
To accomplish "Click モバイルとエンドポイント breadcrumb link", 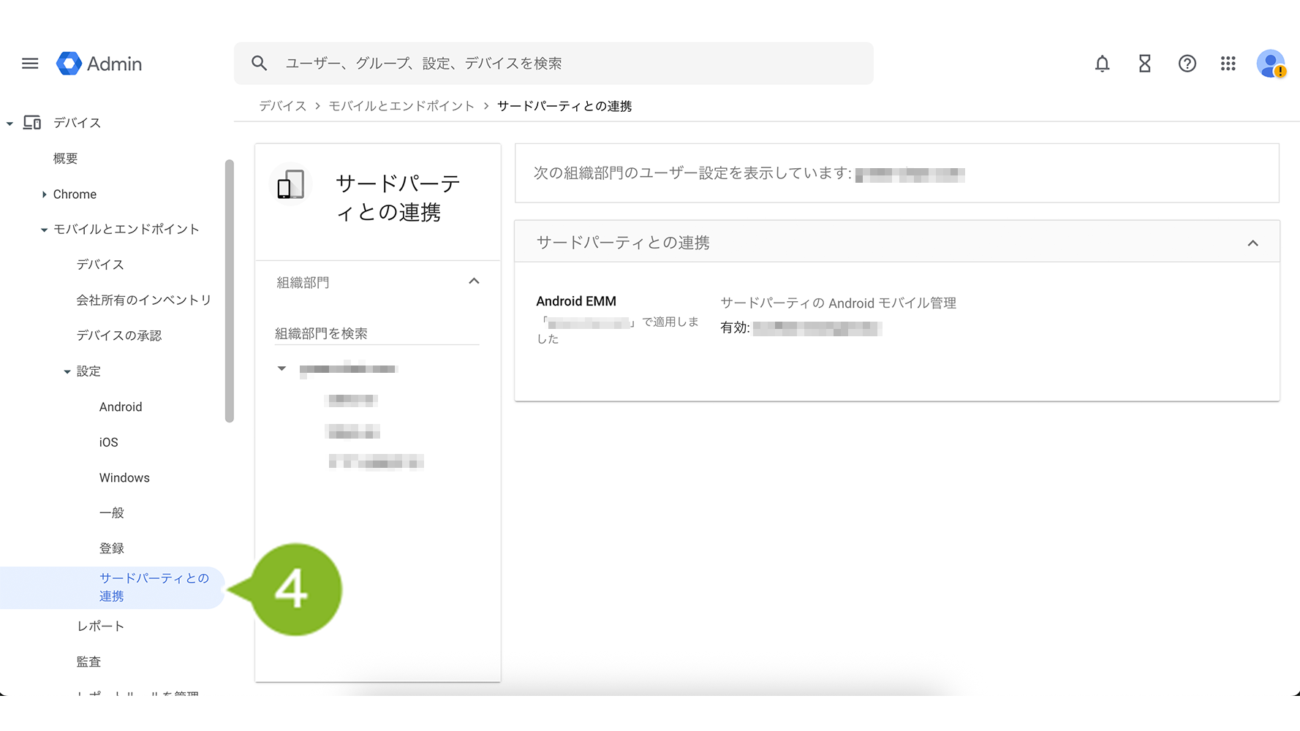I will click(401, 106).
